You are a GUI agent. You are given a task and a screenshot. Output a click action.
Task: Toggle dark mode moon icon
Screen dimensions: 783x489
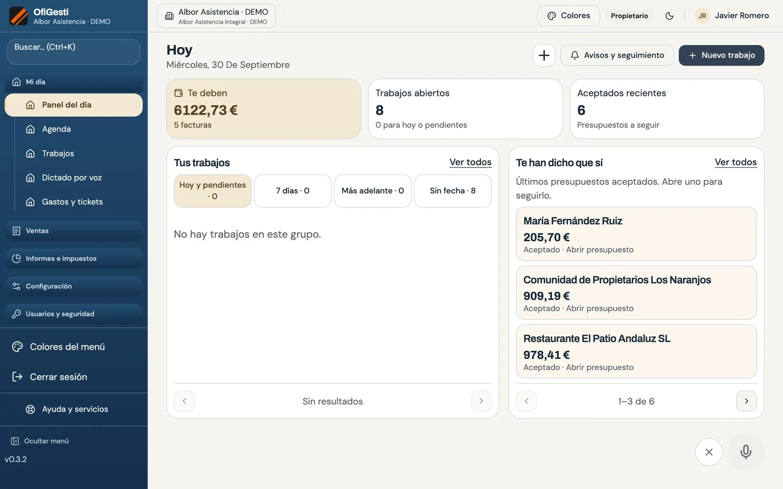pyautogui.click(x=669, y=16)
